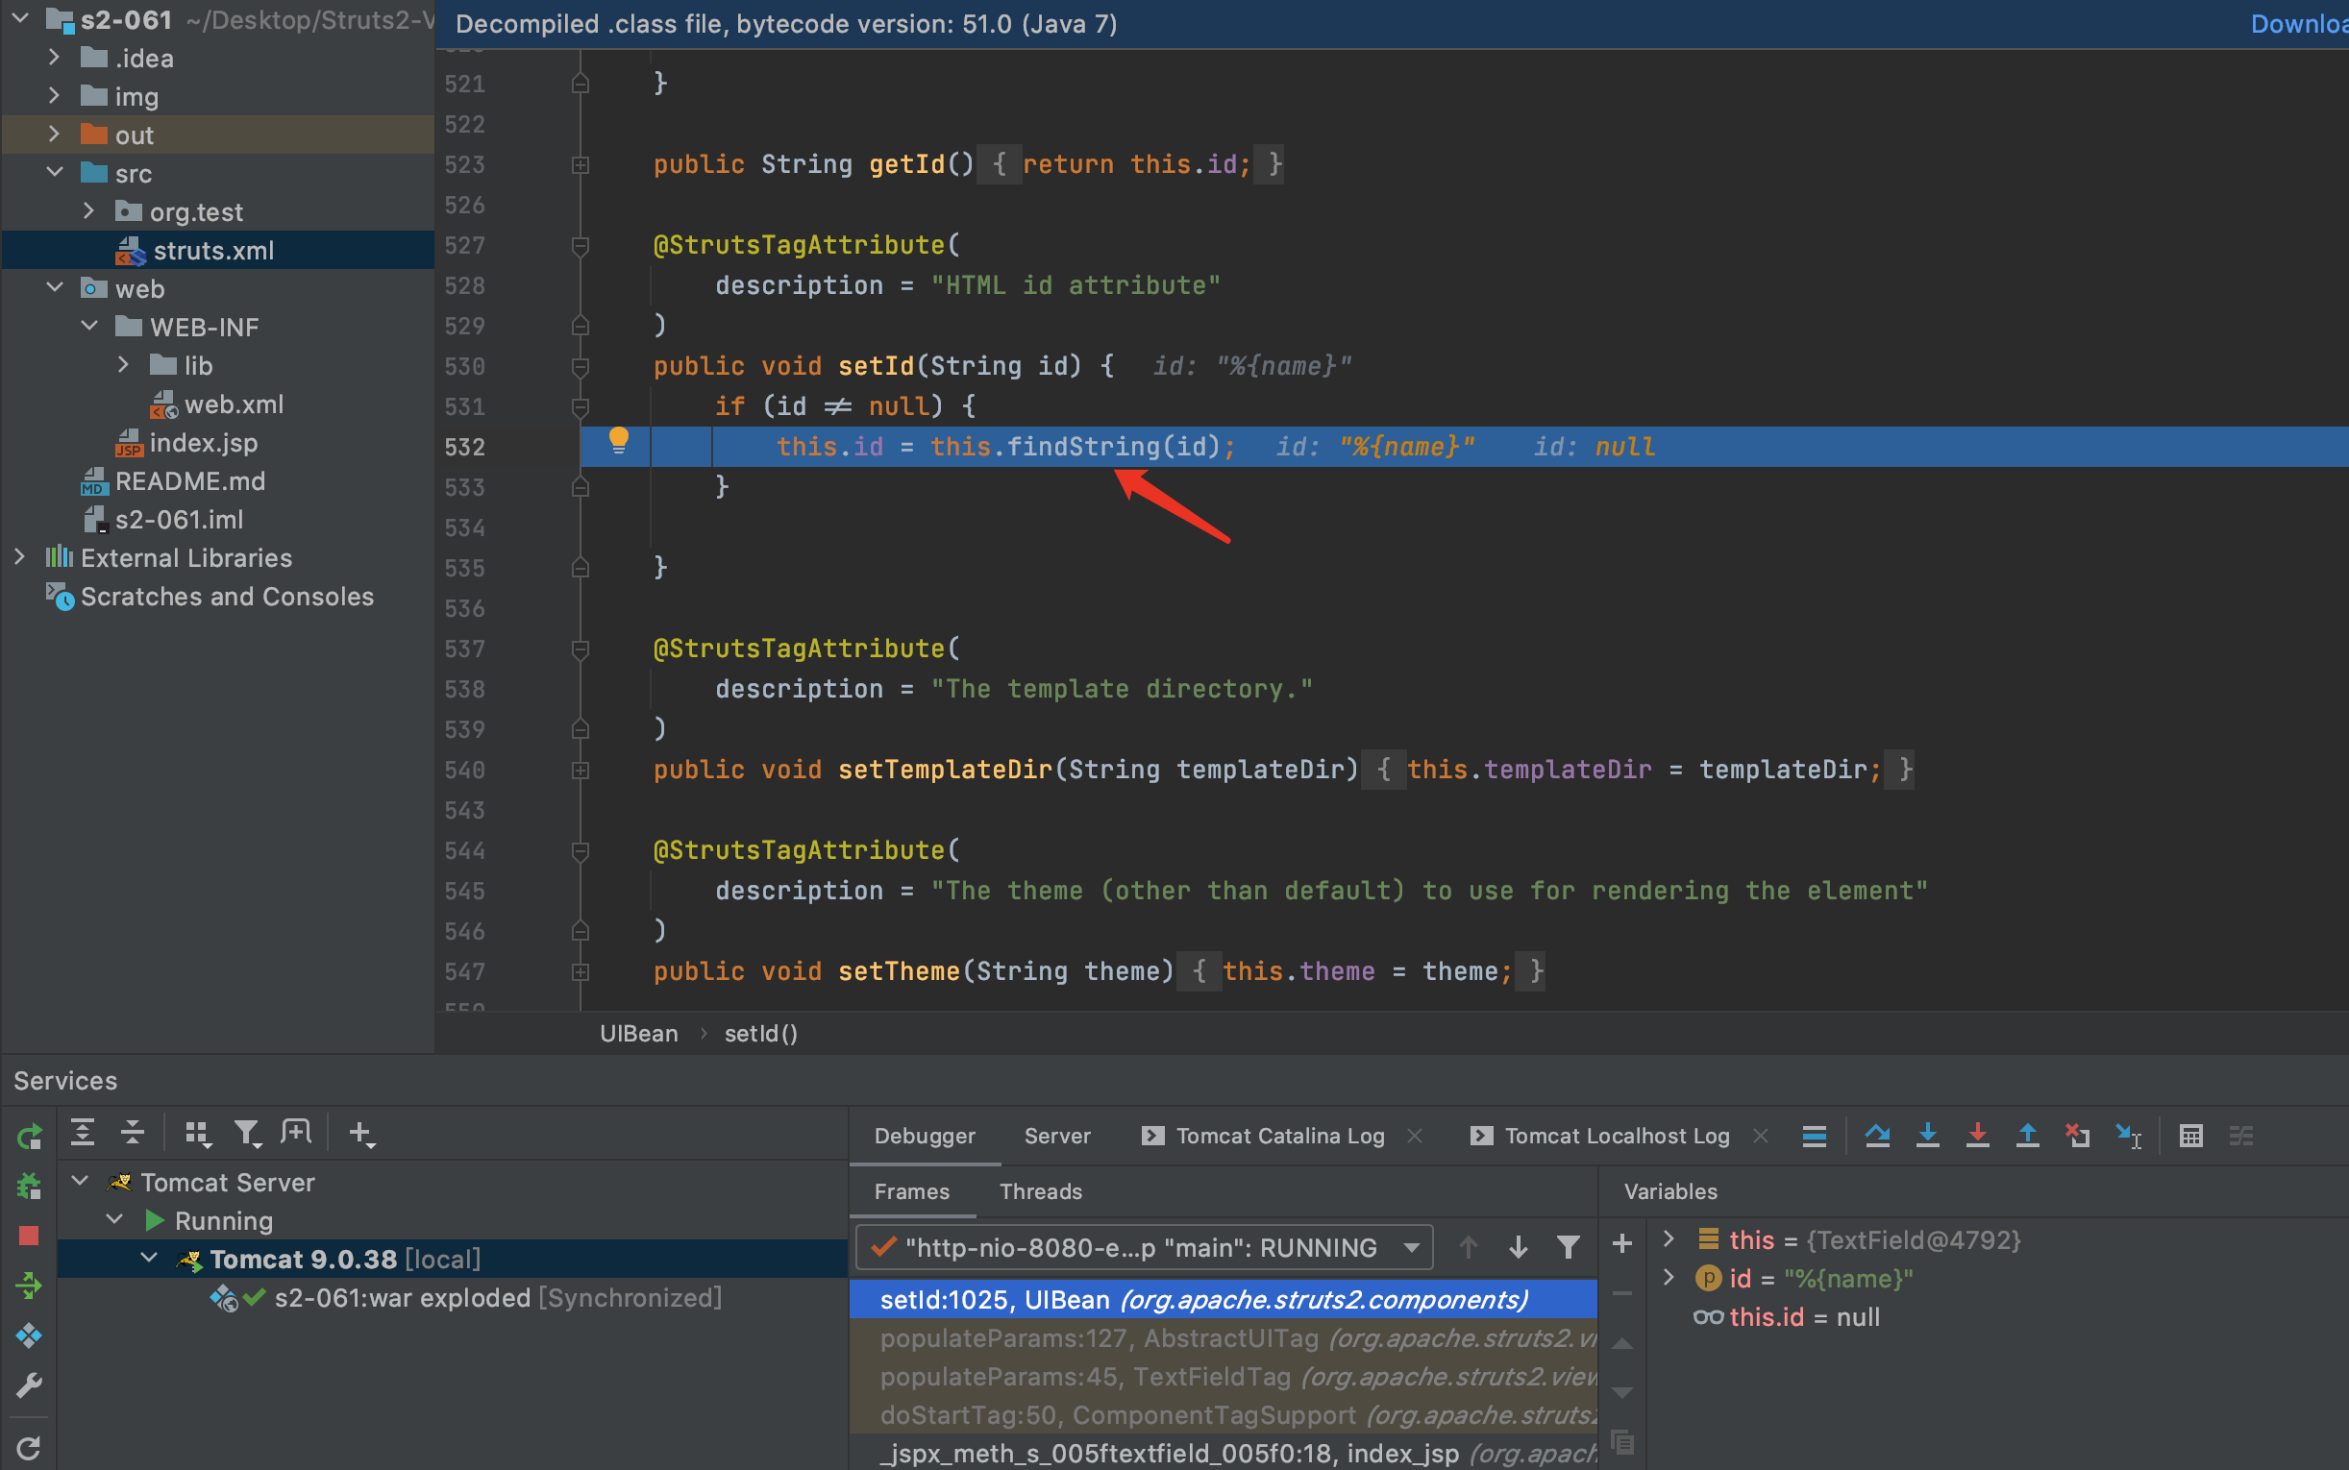
Task: Select the Frames tab
Action: pyautogui.click(x=911, y=1191)
